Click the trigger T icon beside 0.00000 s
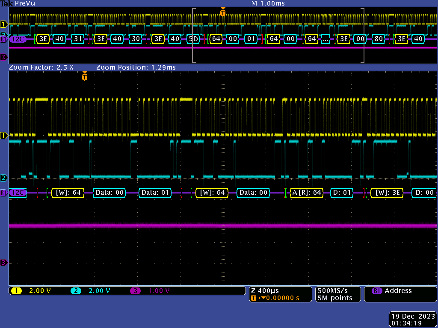438x328 pixels. click(x=254, y=298)
